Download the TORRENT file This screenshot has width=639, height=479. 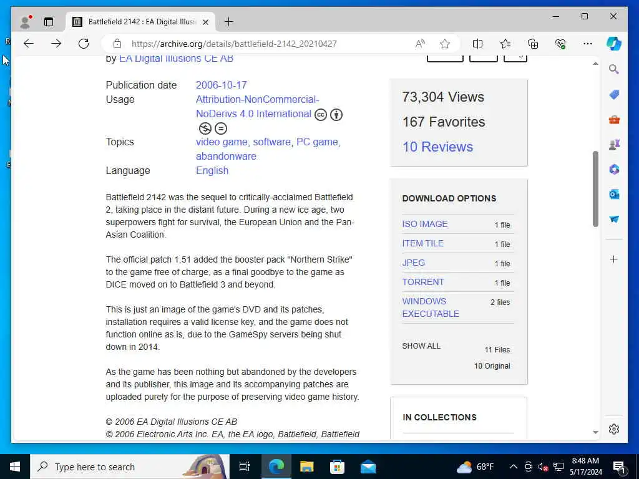(423, 283)
